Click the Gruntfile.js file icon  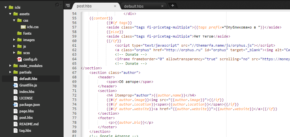(x=15, y=85)
